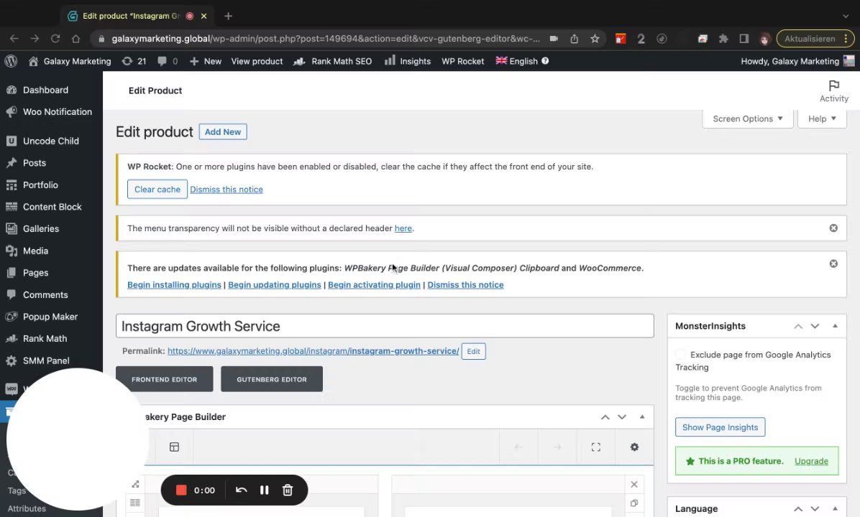Click the Upgrade PRO link
The width and height of the screenshot is (860, 517).
811,461
